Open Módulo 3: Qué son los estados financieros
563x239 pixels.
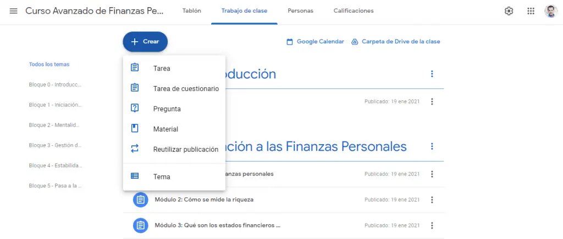tap(217, 225)
